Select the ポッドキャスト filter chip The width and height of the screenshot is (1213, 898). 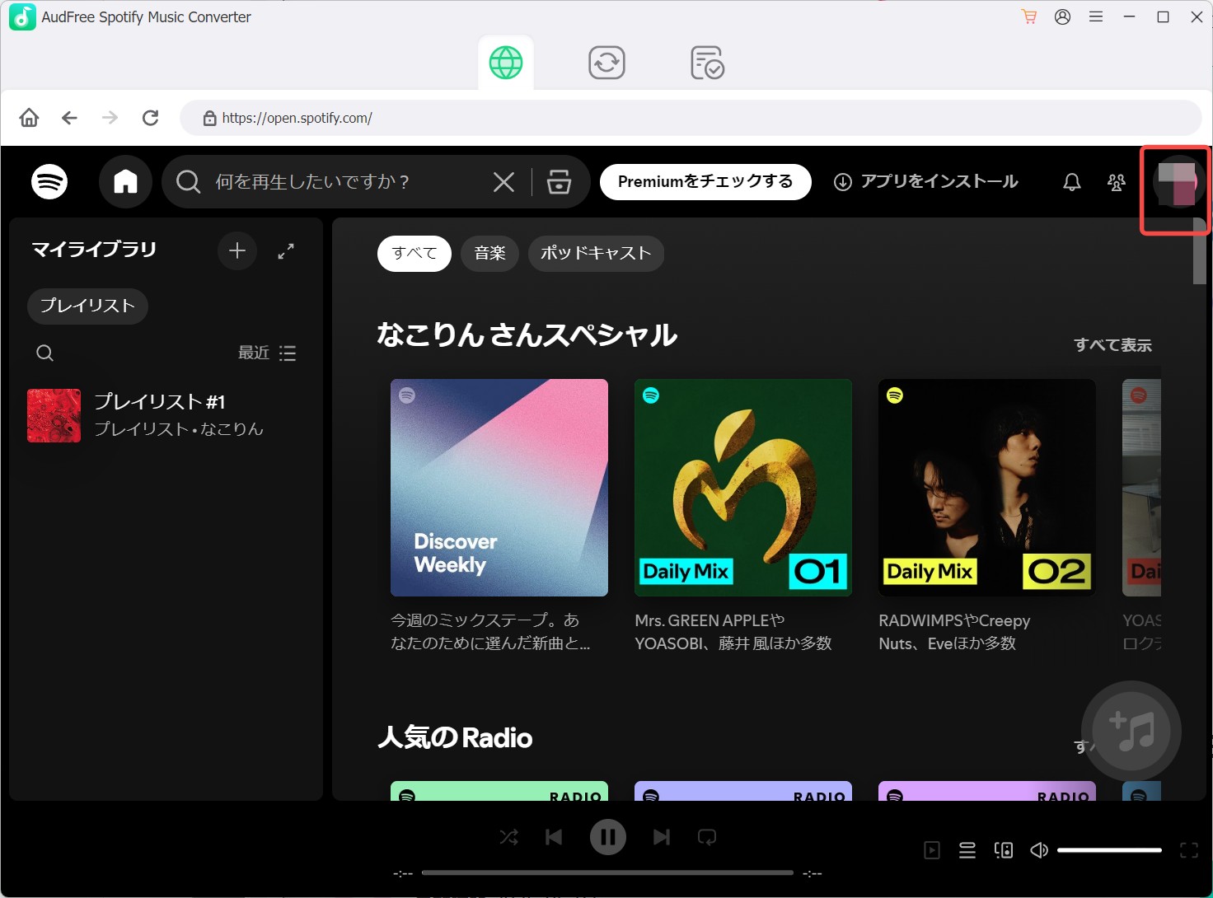596,253
